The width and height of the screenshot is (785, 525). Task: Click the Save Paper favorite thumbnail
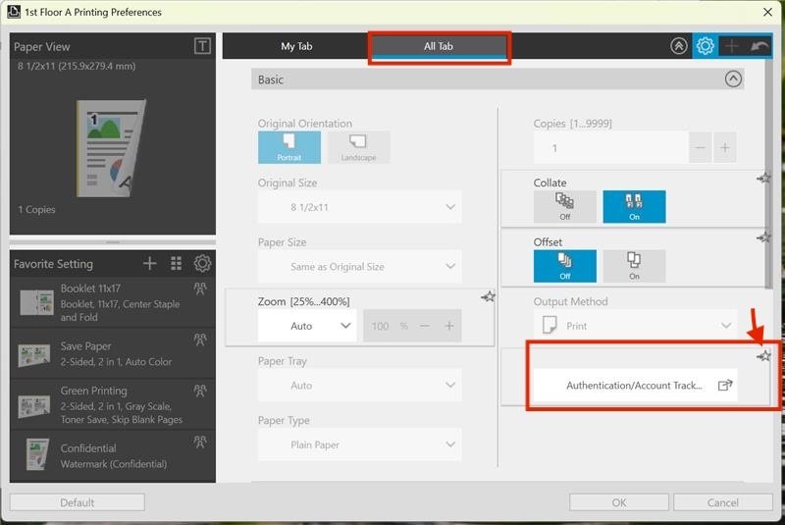tap(34, 354)
